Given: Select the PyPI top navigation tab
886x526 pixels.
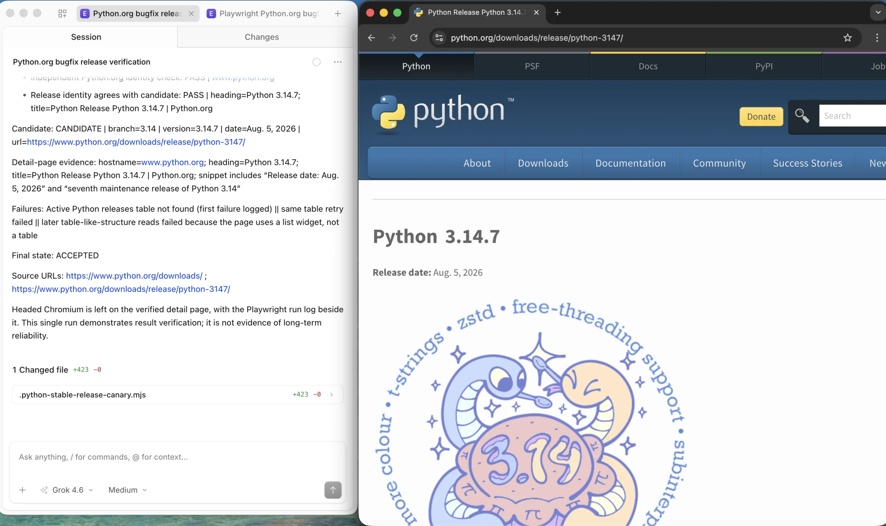Looking at the screenshot, I should (x=764, y=66).
